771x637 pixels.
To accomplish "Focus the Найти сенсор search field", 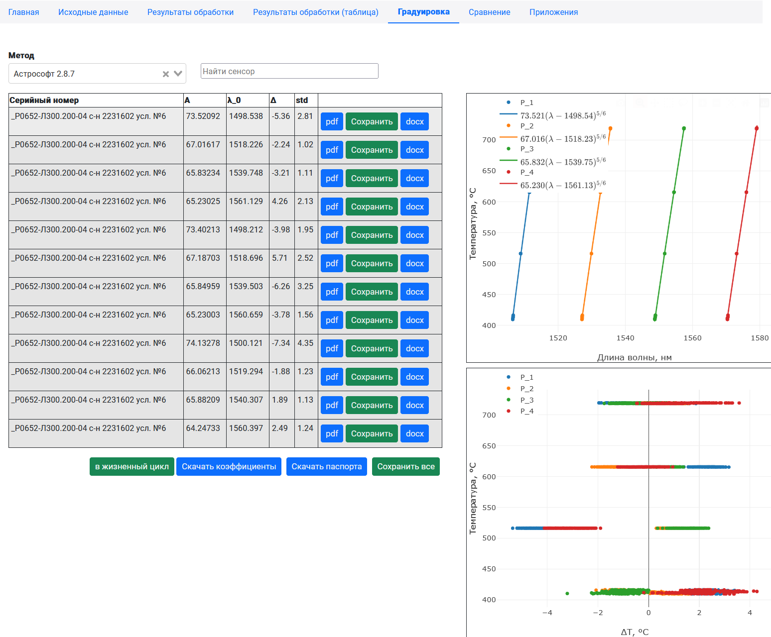I will click(289, 71).
